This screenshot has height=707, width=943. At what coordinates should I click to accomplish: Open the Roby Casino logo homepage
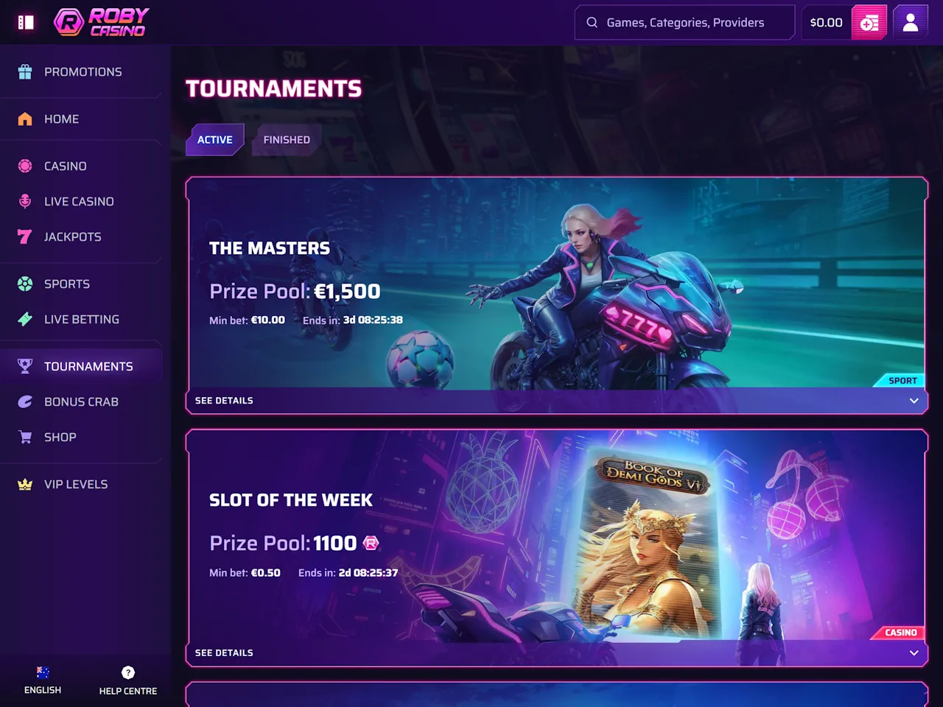pyautogui.click(x=101, y=22)
